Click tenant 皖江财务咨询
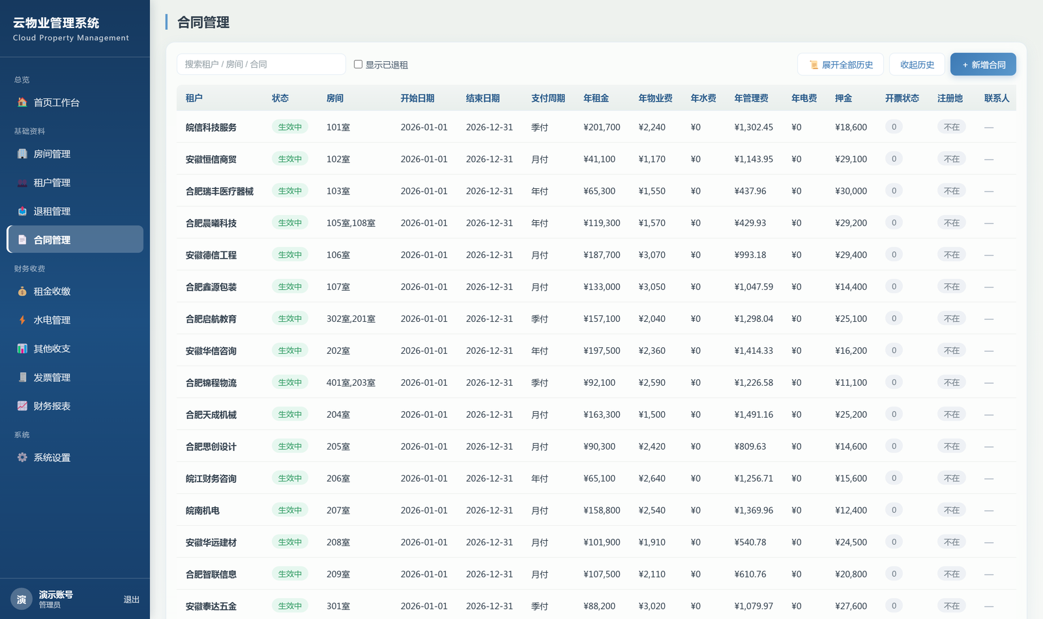Viewport: 1043px width, 619px height. (x=211, y=479)
